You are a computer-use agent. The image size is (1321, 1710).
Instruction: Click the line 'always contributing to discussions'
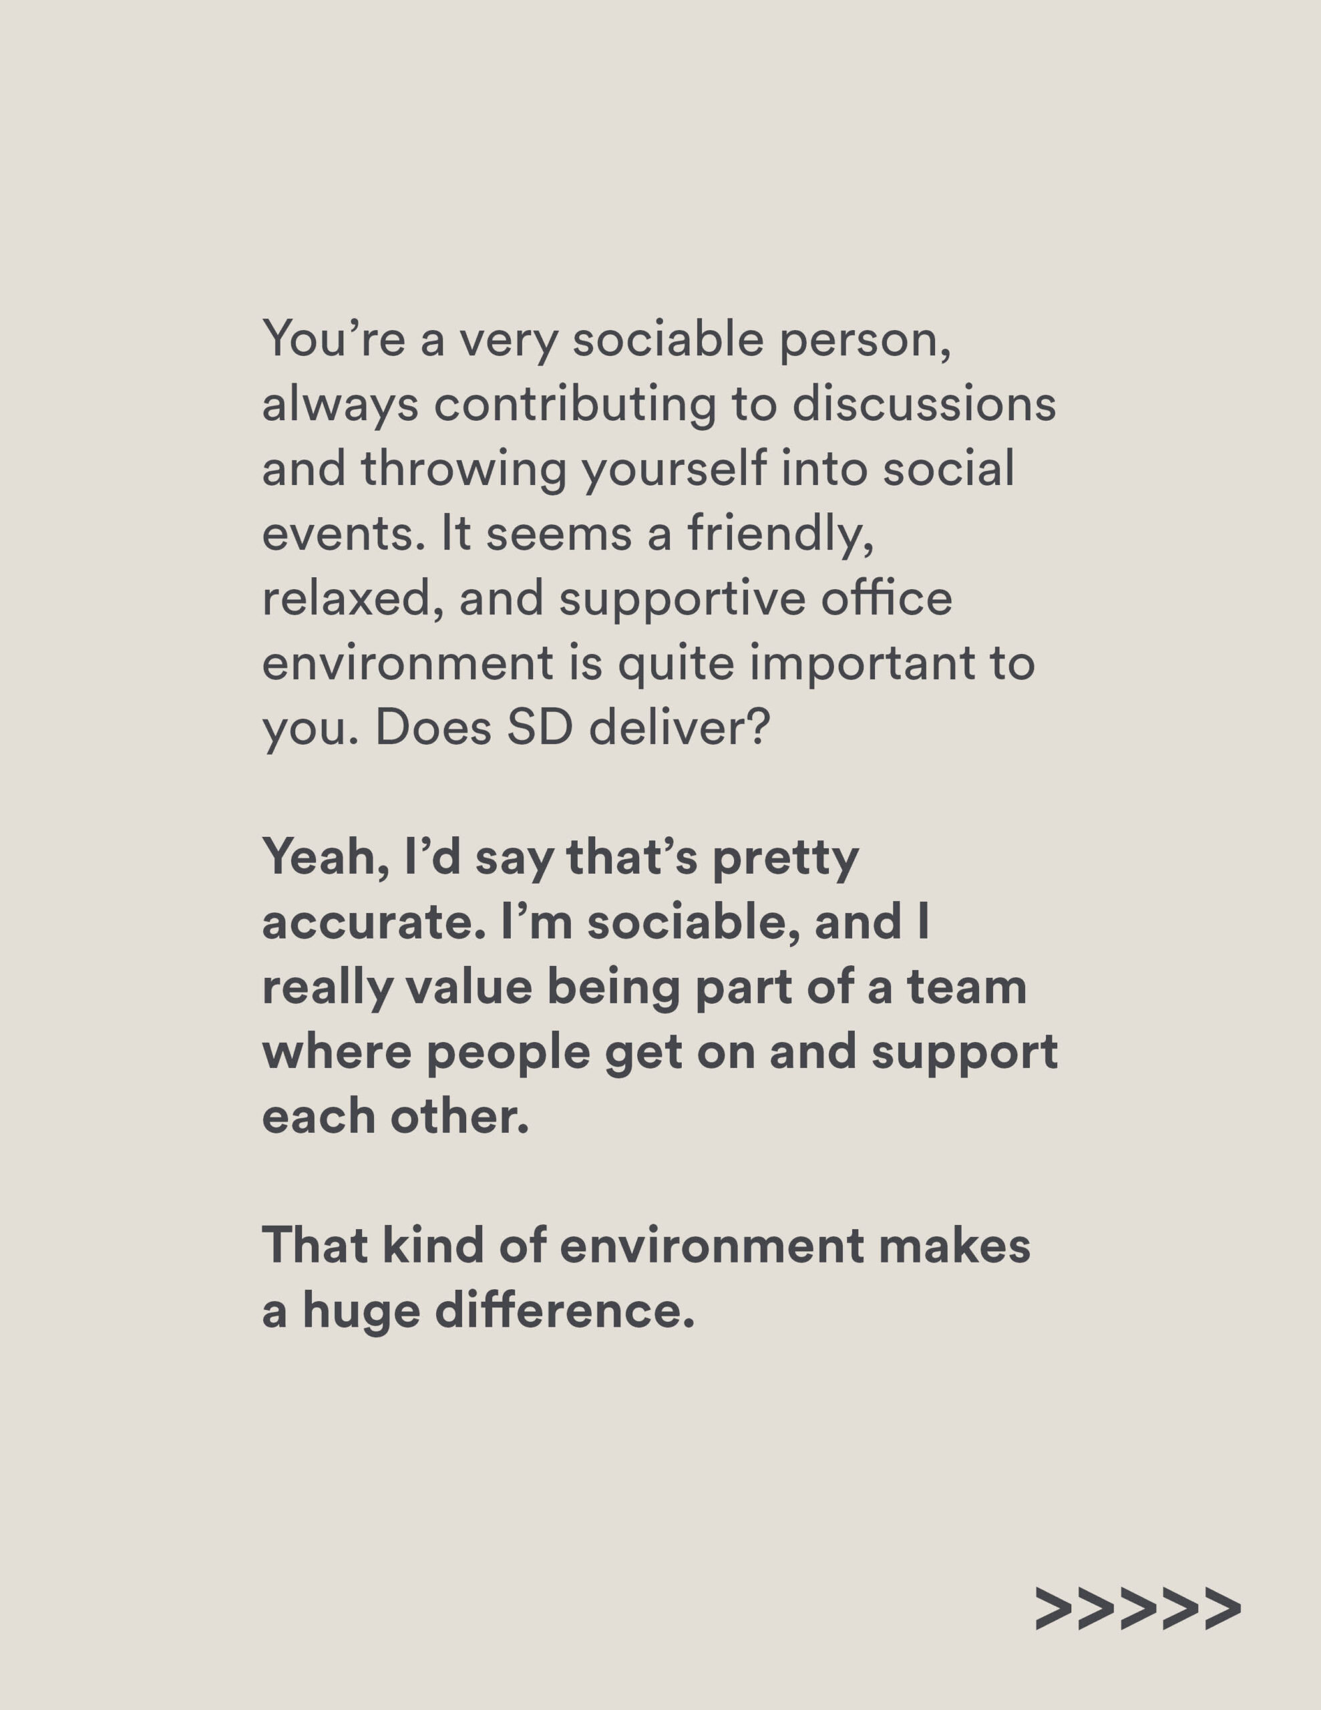point(659,405)
